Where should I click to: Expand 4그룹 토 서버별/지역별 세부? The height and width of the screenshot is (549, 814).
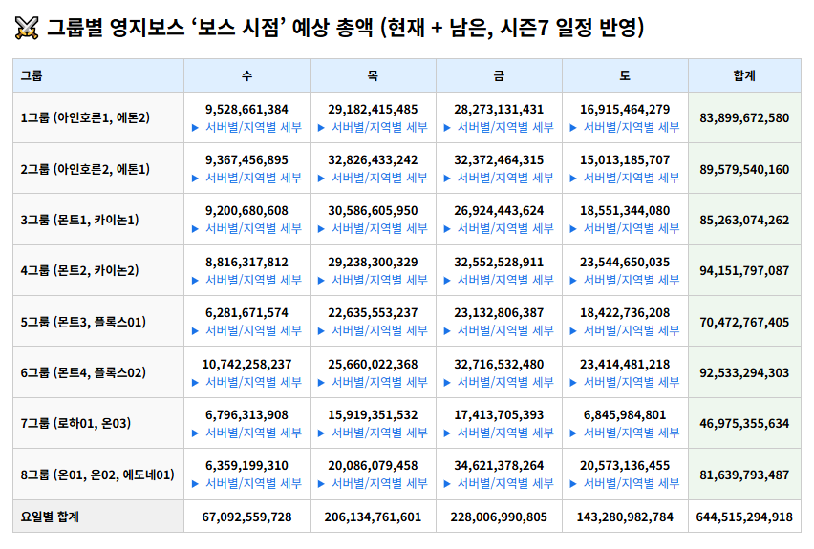pyautogui.click(x=625, y=280)
